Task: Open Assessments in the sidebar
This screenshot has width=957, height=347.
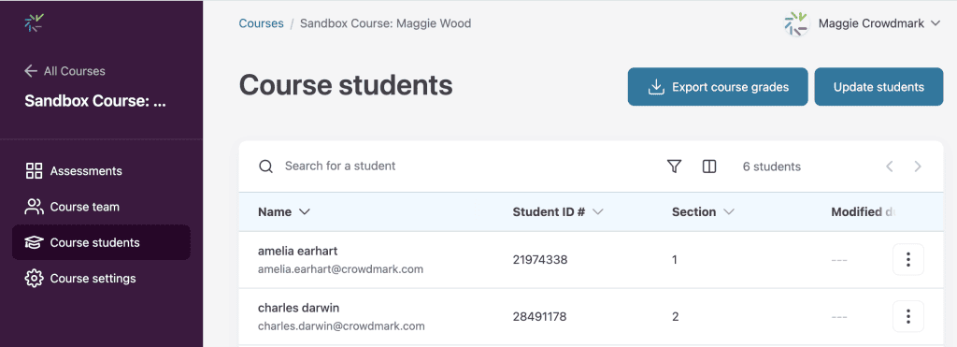Action: (101, 171)
